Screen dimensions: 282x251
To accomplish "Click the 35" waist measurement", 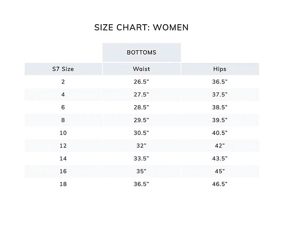I will [x=141, y=171].
